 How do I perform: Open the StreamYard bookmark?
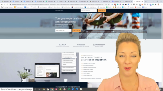tap(101, 7)
